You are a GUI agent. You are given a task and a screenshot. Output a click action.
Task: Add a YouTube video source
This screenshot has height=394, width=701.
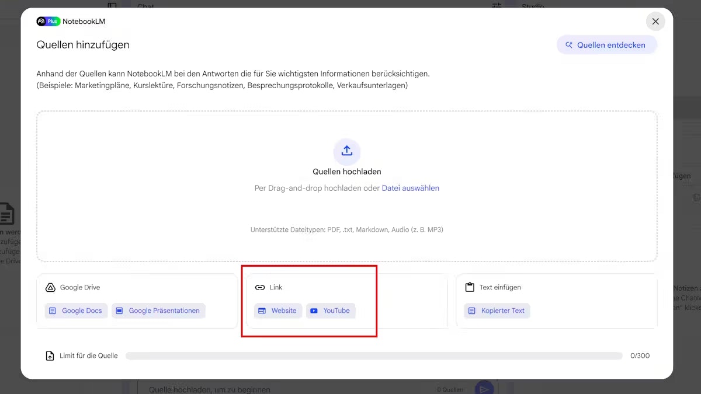(331, 311)
